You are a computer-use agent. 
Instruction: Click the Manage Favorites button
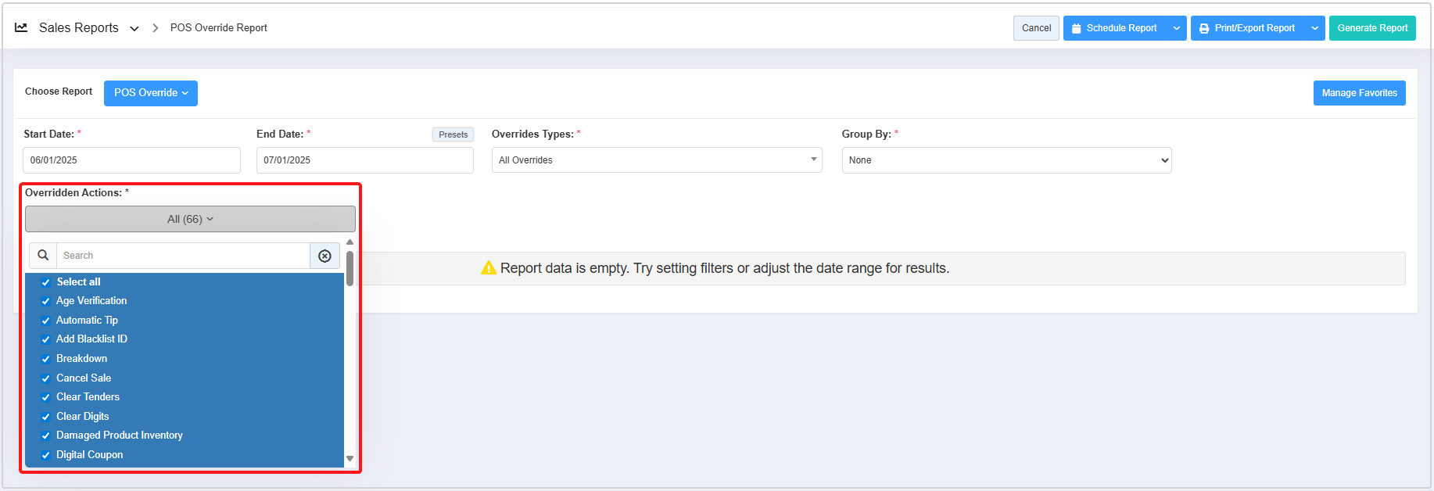(x=1359, y=93)
